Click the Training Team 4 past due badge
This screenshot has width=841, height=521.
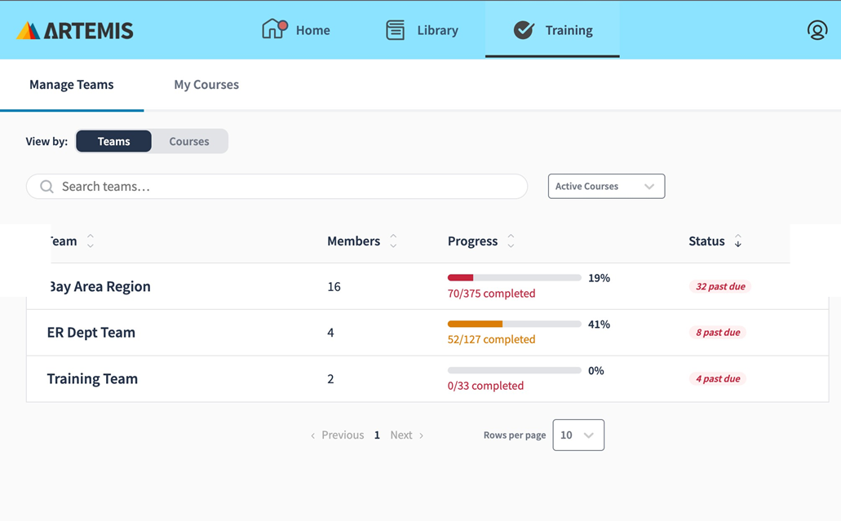[718, 379]
